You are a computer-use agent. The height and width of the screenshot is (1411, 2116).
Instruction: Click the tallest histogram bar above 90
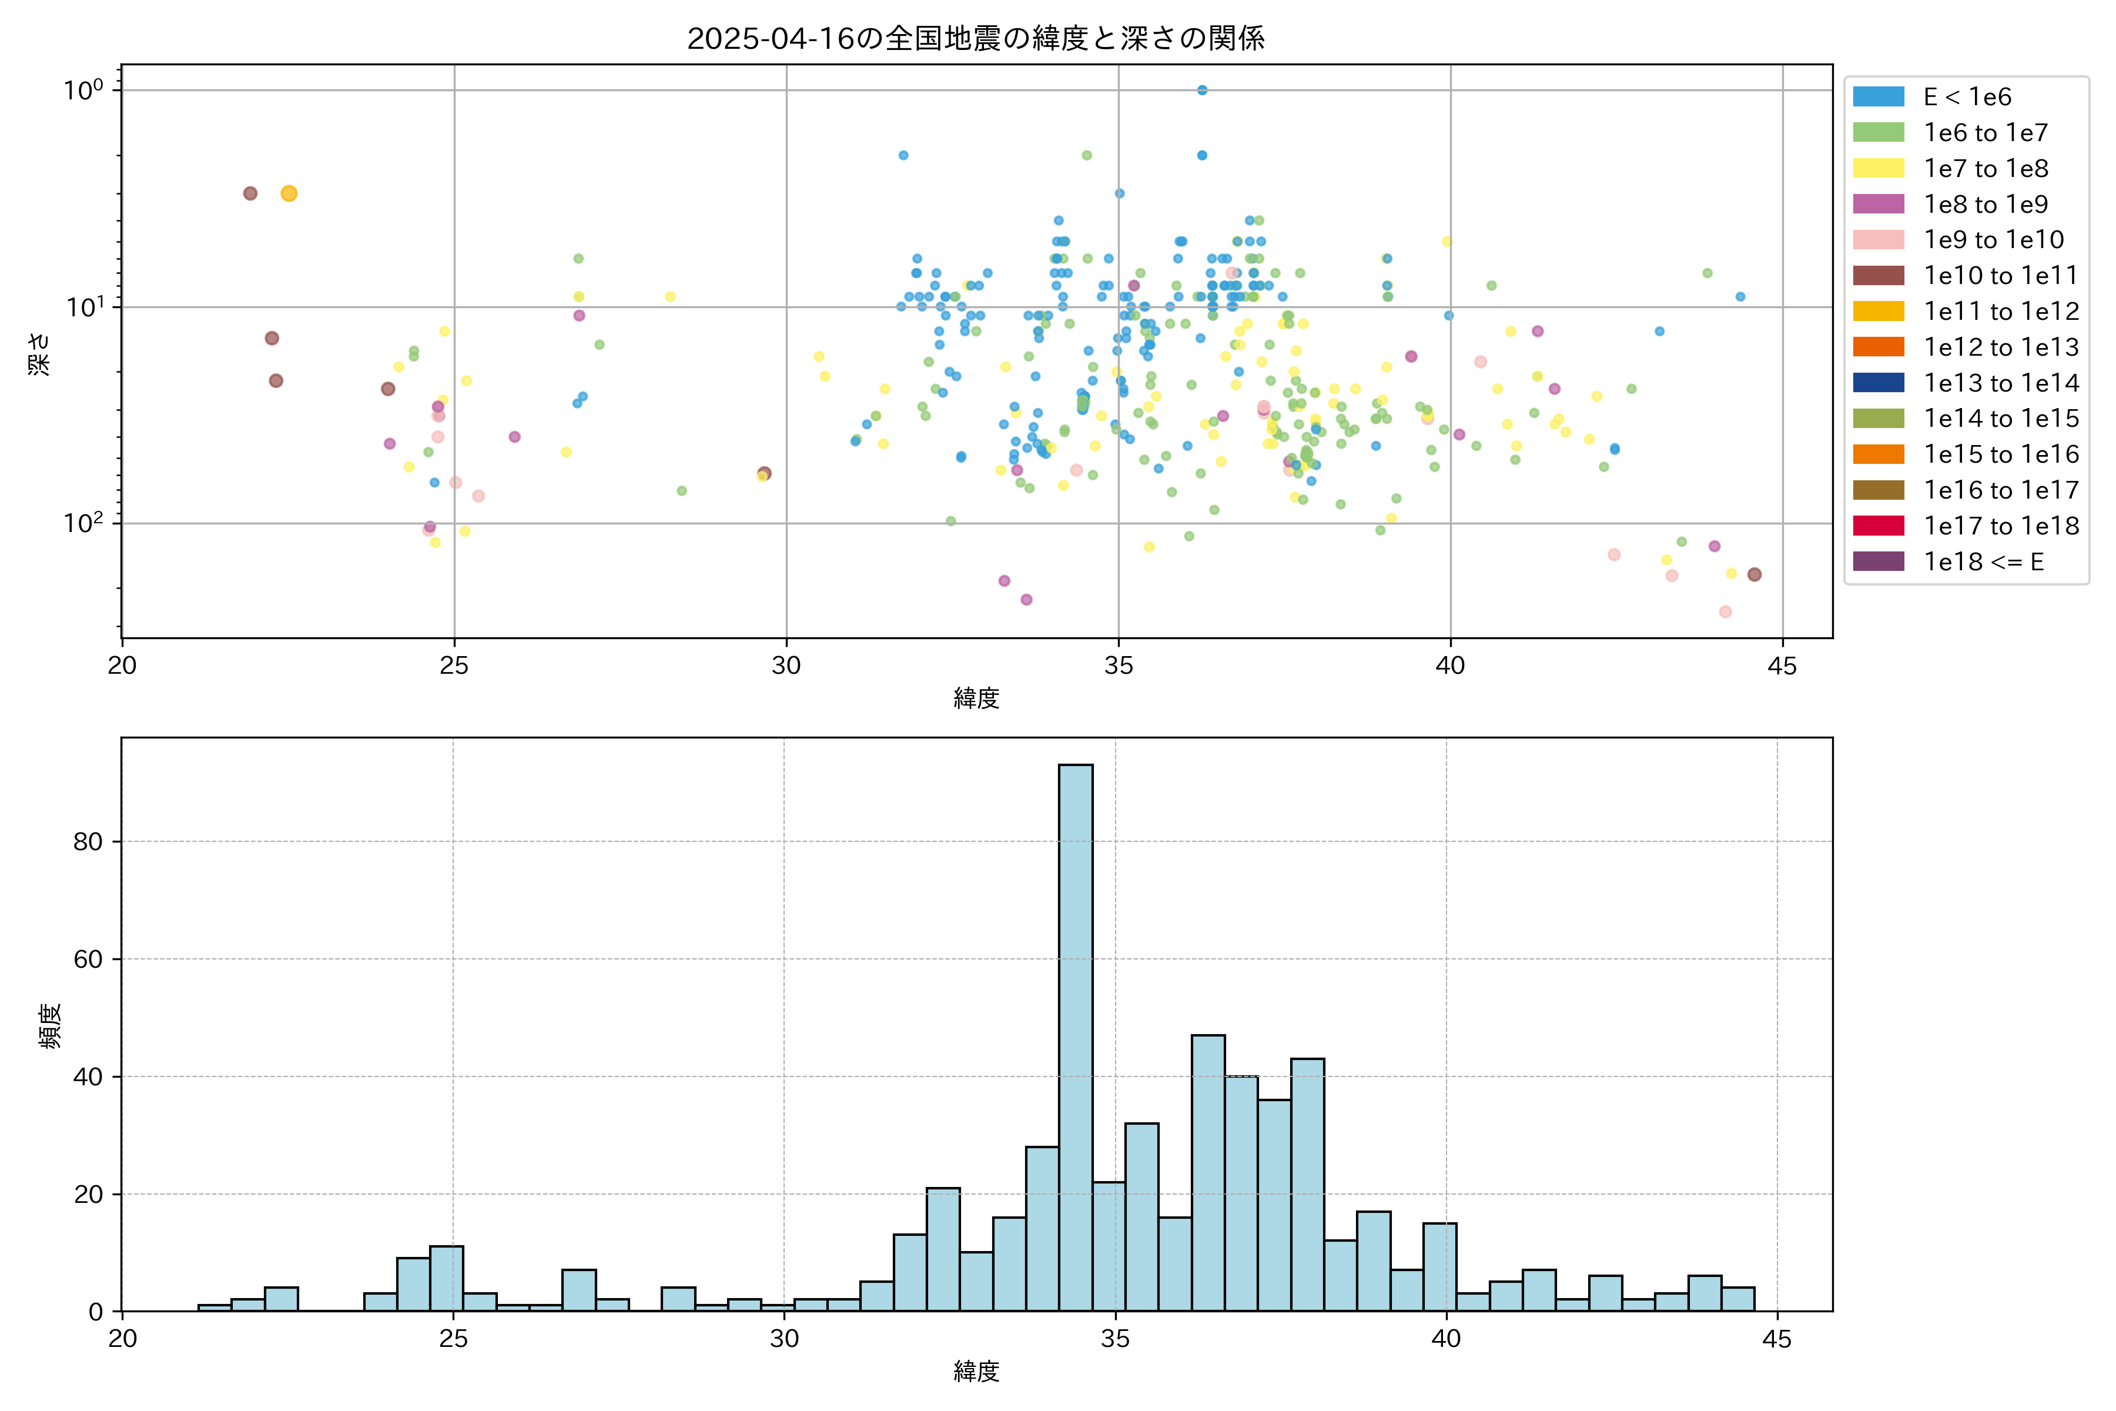click(x=1075, y=1035)
